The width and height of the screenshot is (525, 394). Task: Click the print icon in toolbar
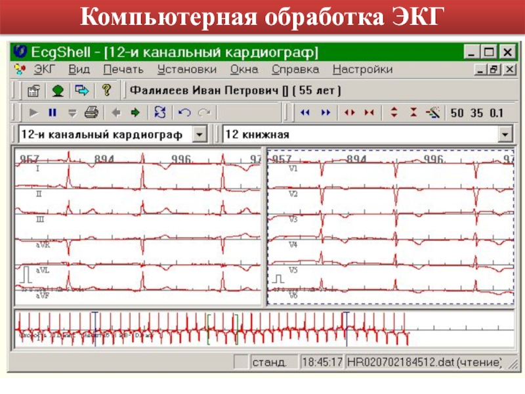click(91, 112)
